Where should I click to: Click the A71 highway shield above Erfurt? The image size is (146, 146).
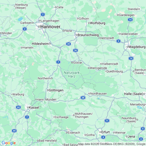pyautogui.click(x=107, y=121)
